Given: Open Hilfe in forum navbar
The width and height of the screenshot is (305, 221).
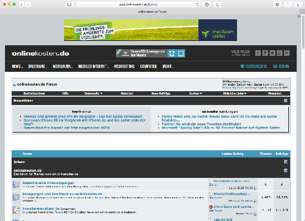Looking at the screenshot, I should 65,93.
